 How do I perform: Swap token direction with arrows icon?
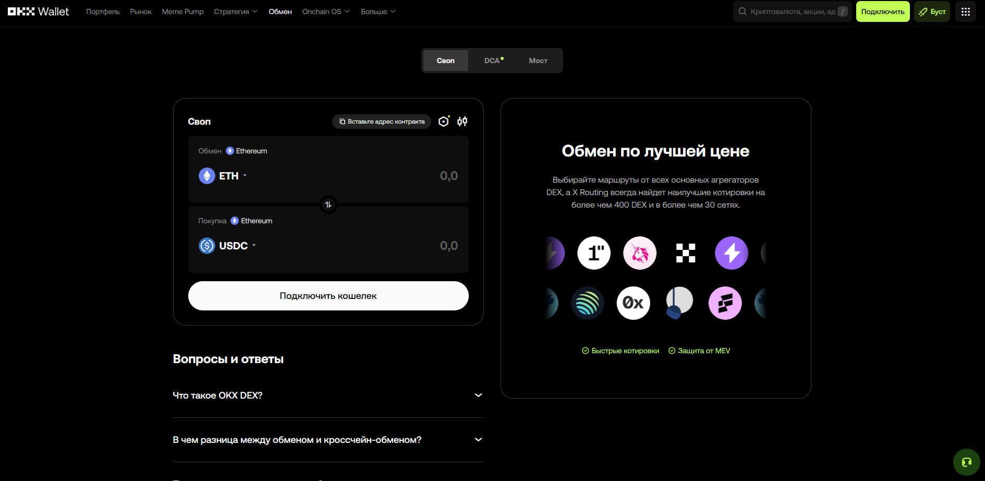(x=329, y=205)
